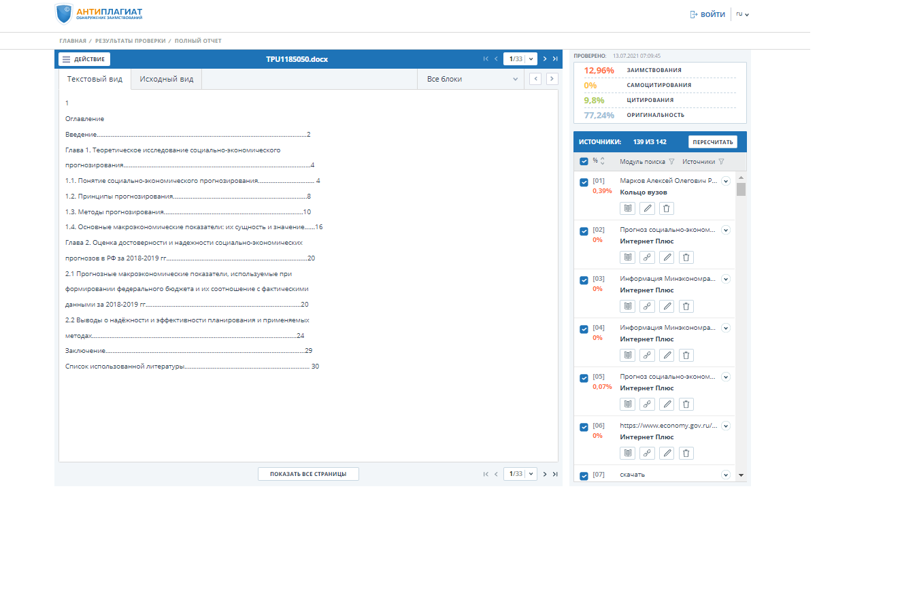Click the trash icon for source [01]

click(x=667, y=208)
